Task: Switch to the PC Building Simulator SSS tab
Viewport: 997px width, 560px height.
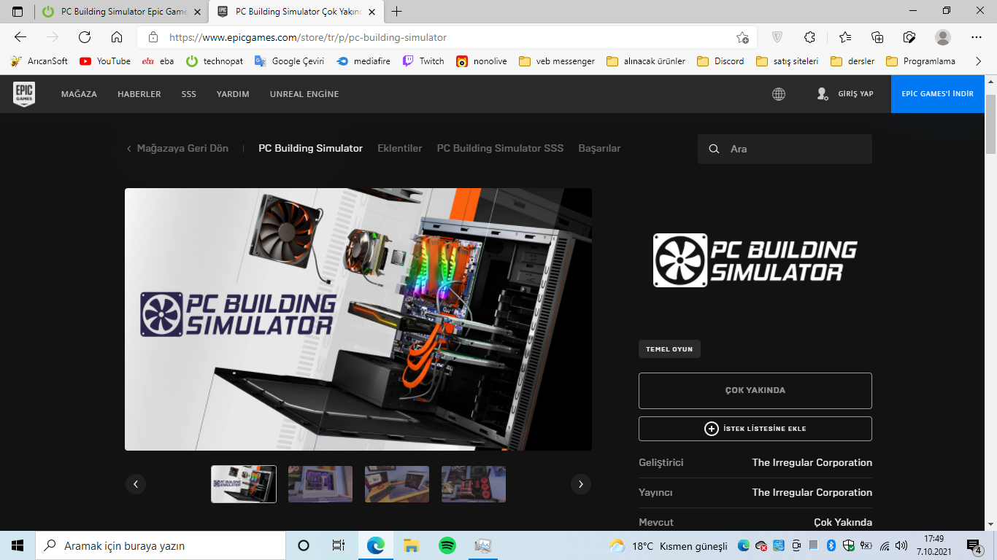Action: click(501, 148)
